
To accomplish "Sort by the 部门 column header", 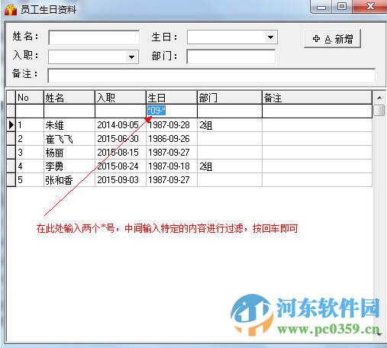I will coord(230,98).
